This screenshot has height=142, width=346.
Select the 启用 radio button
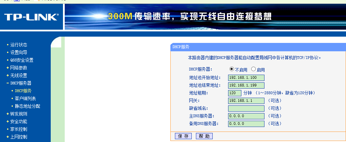tap(254, 69)
